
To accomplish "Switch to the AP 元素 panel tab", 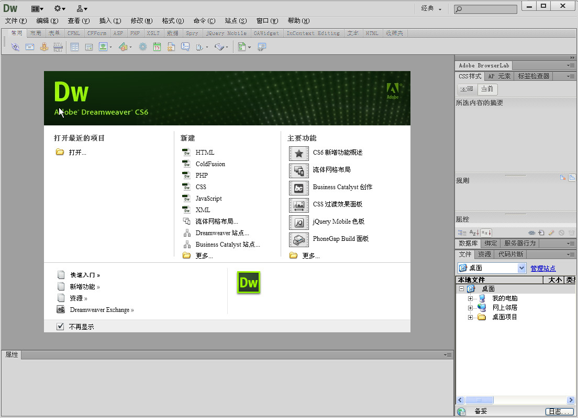I will (499, 76).
